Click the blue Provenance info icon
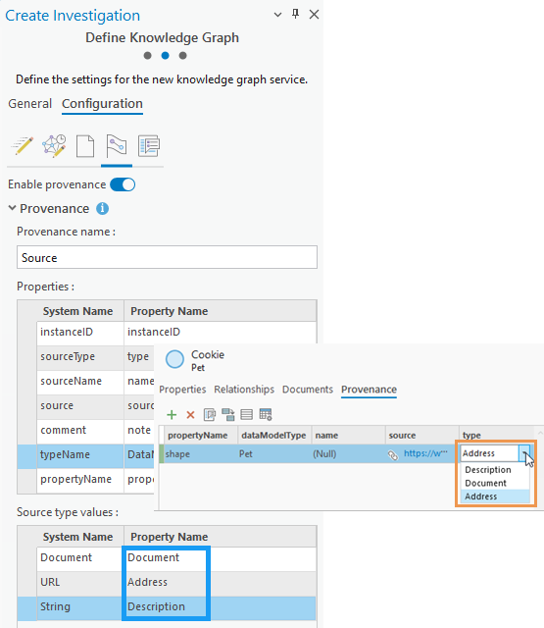This screenshot has height=628, width=544. click(x=102, y=209)
